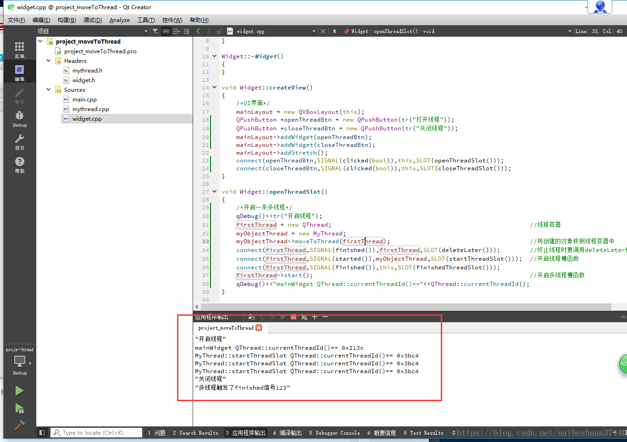Click the hash symbol beside the function selector

pos(334,31)
